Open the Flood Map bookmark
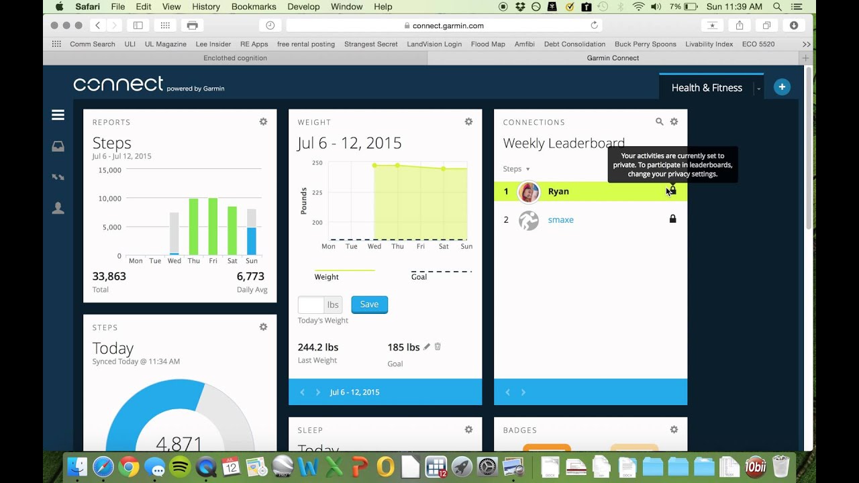The width and height of the screenshot is (859, 483). click(x=488, y=44)
